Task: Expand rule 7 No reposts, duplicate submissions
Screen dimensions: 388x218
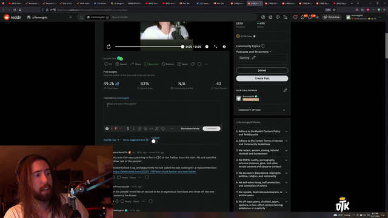Action: (286, 193)
